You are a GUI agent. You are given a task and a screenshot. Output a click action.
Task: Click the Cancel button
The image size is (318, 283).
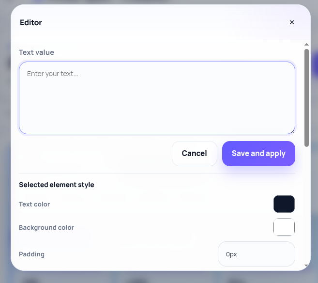click(x=194, y=154)
